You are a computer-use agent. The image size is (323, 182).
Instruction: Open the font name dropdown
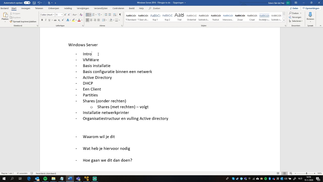pos(54,15)
